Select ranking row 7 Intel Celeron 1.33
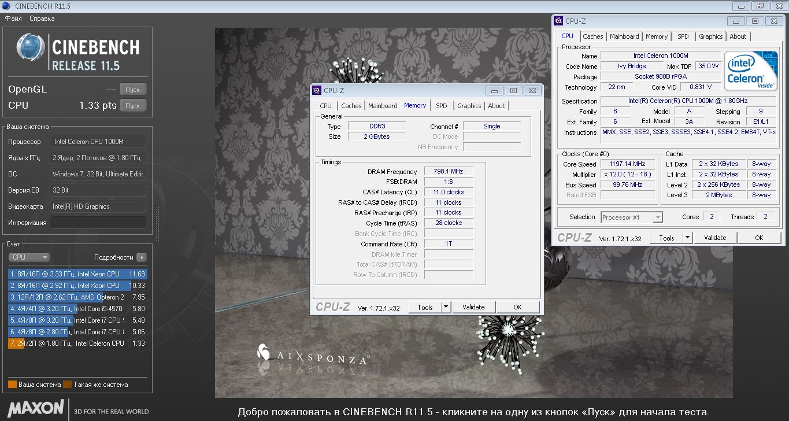Viewport: 789px width, 421px height. tap(77, 344)
